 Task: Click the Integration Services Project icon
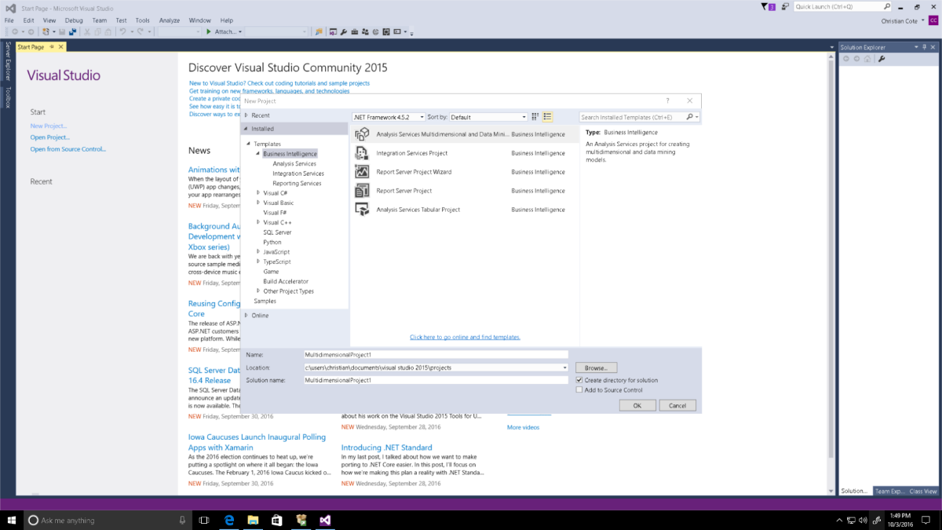coord(362,153)
